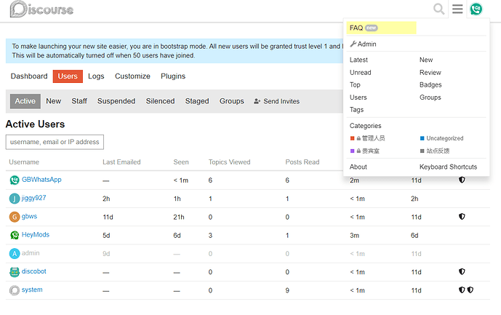This screenshot has height=315, width=501.
Task: Sort by Seen column header
Action: tap(181, 162)
